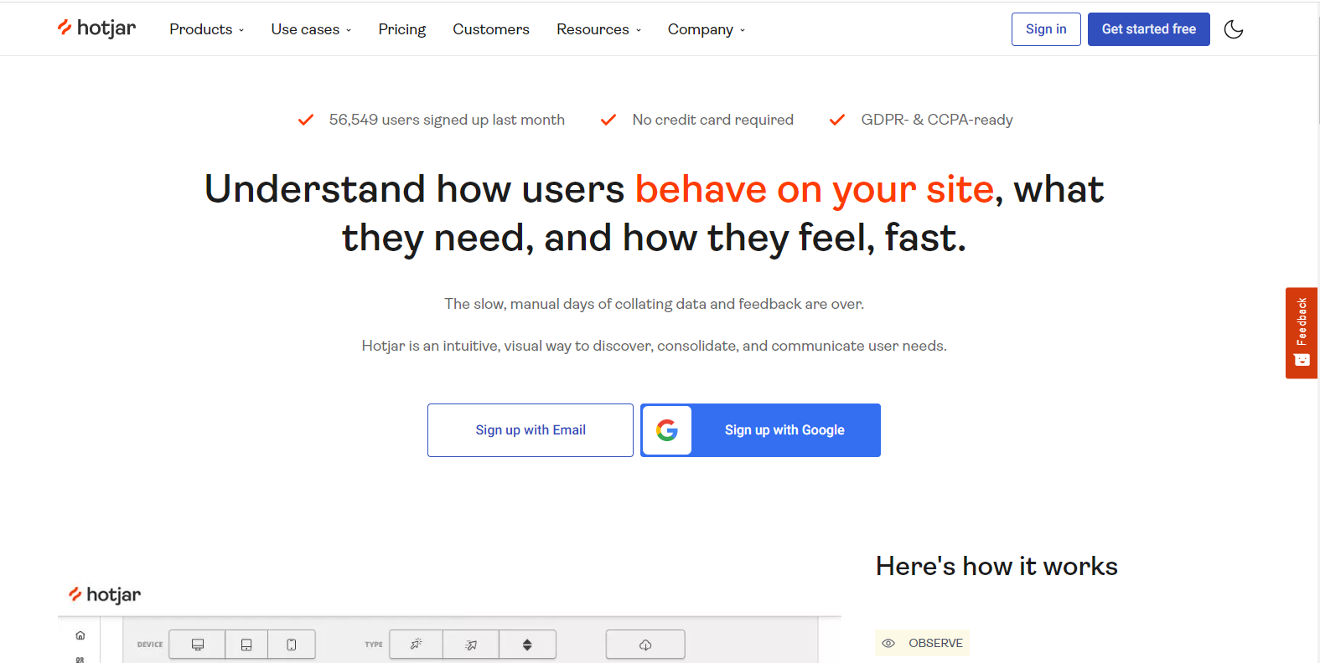This screenshot has width=1320, height=663.
Task: Select the mobile phone device icon
Action: point(292,645)
